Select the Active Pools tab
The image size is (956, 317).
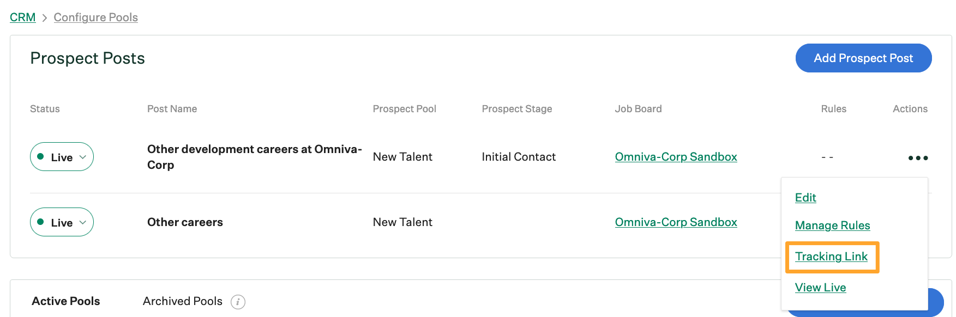click(x=65, y=301)
